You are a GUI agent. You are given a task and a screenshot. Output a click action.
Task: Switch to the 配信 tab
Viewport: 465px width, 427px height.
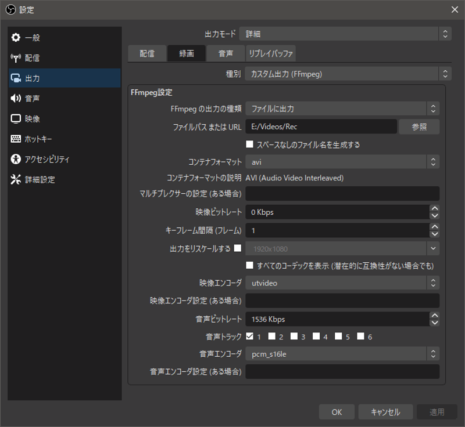tap(147, 54)
